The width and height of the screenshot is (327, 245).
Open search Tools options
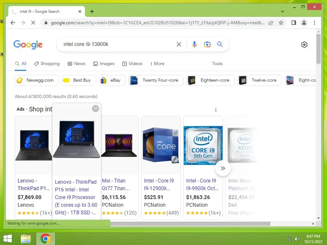217,63
